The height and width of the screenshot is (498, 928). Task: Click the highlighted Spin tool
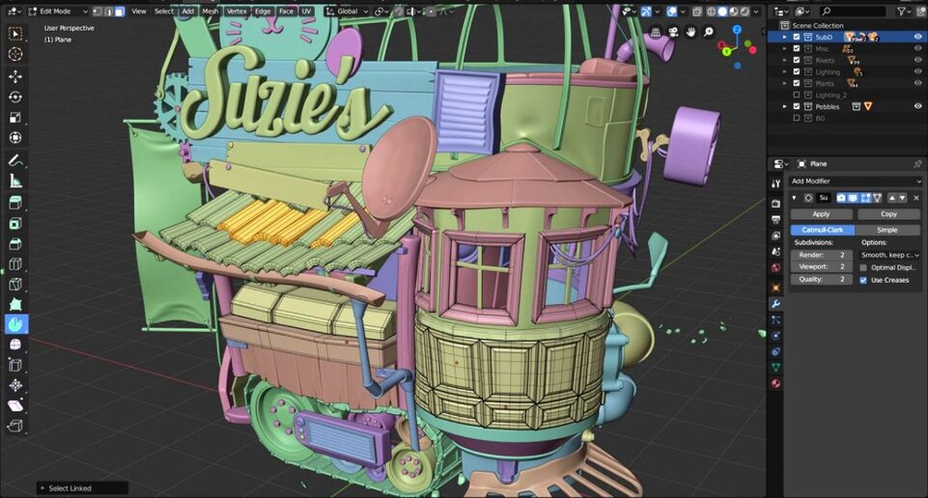(15, 324)
